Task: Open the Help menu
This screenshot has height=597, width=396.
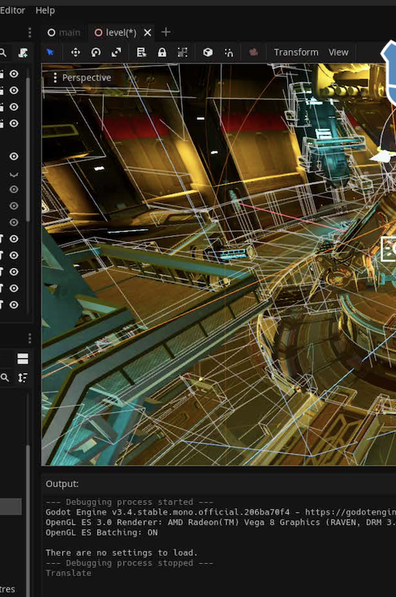Action: point(45,10)
